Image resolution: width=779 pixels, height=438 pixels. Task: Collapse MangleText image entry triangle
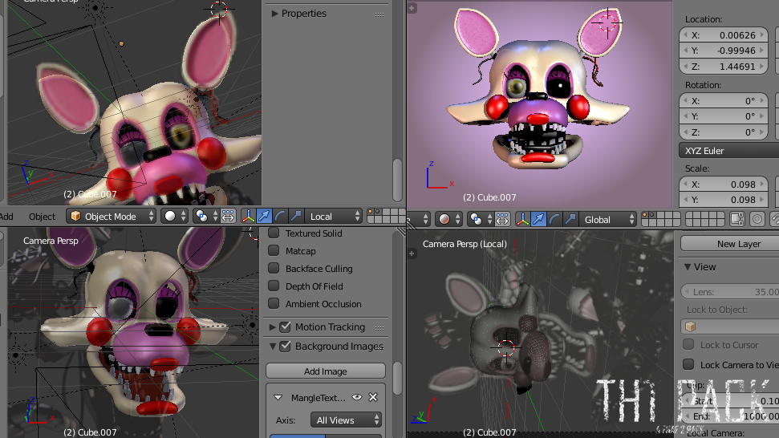pos(278,397)
